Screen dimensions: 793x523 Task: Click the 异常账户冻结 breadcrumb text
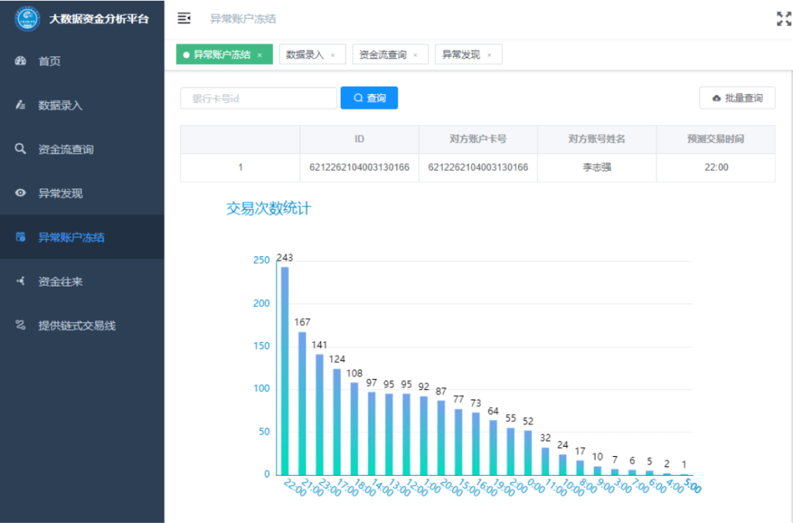pyautogui.click(x=243, y=18)
